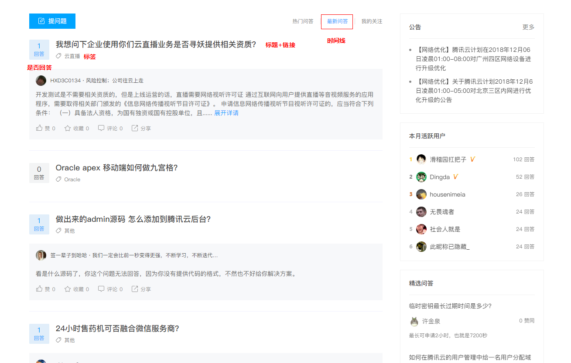Open the 我的关注 tab
The width and height of the screenshot is (571, 363).
(372, 21)
